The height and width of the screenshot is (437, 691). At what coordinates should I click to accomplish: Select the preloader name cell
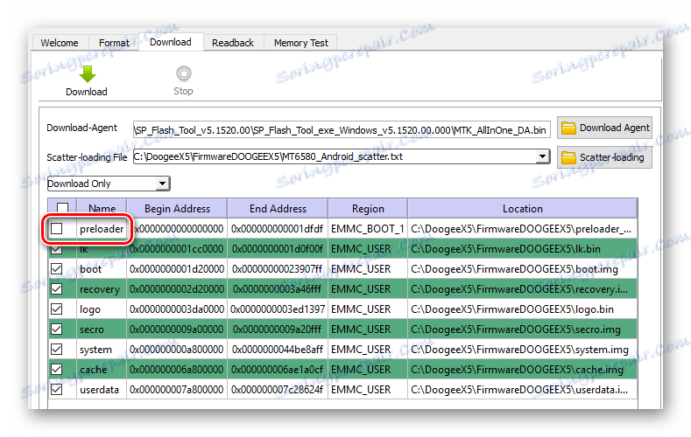[102, 229]
